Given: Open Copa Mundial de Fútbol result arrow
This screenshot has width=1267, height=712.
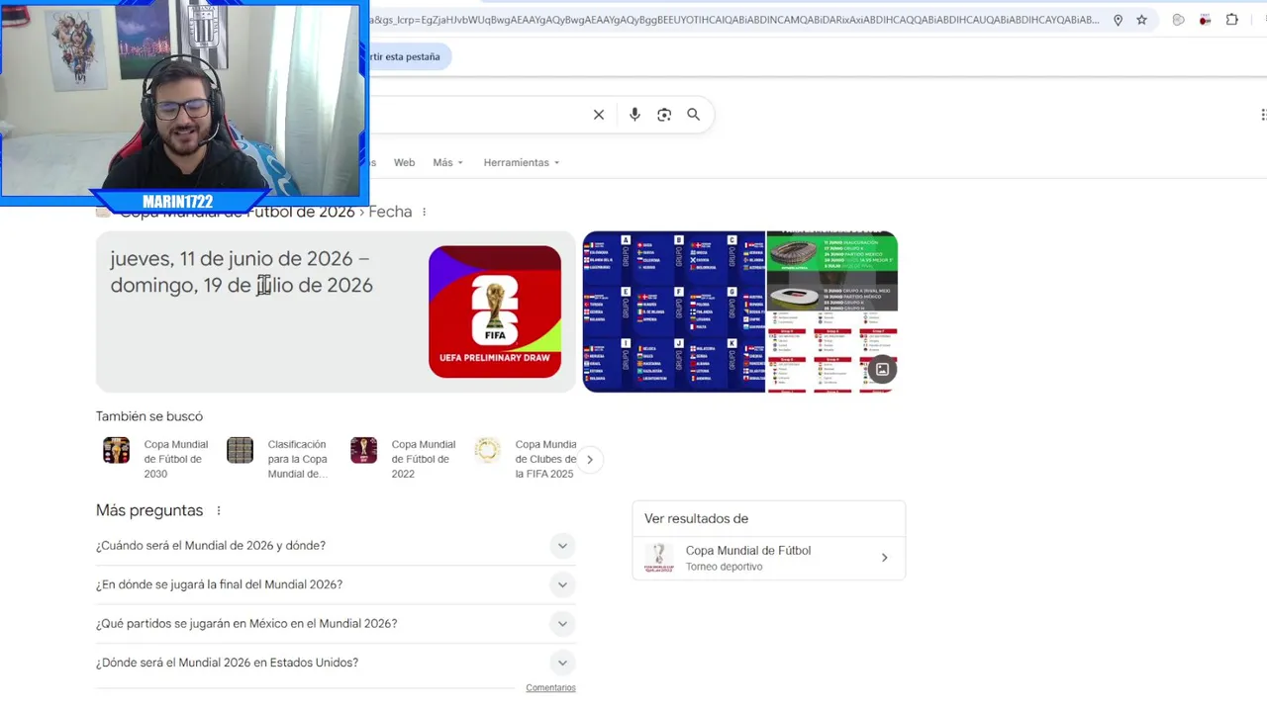Looking at the screenshot, I should click(x=884, y=558).
